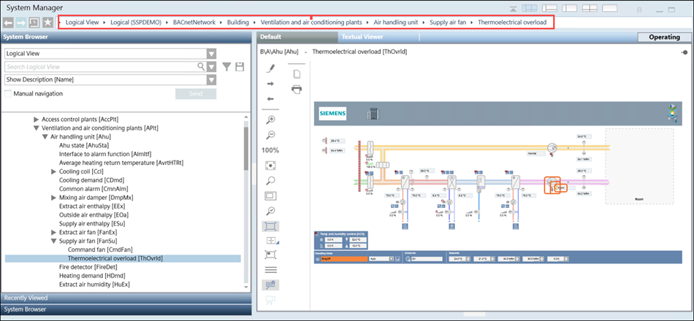Click the zoom in magnifier icon
This screenshot has width=694, height=321.
tap(270, 120)
